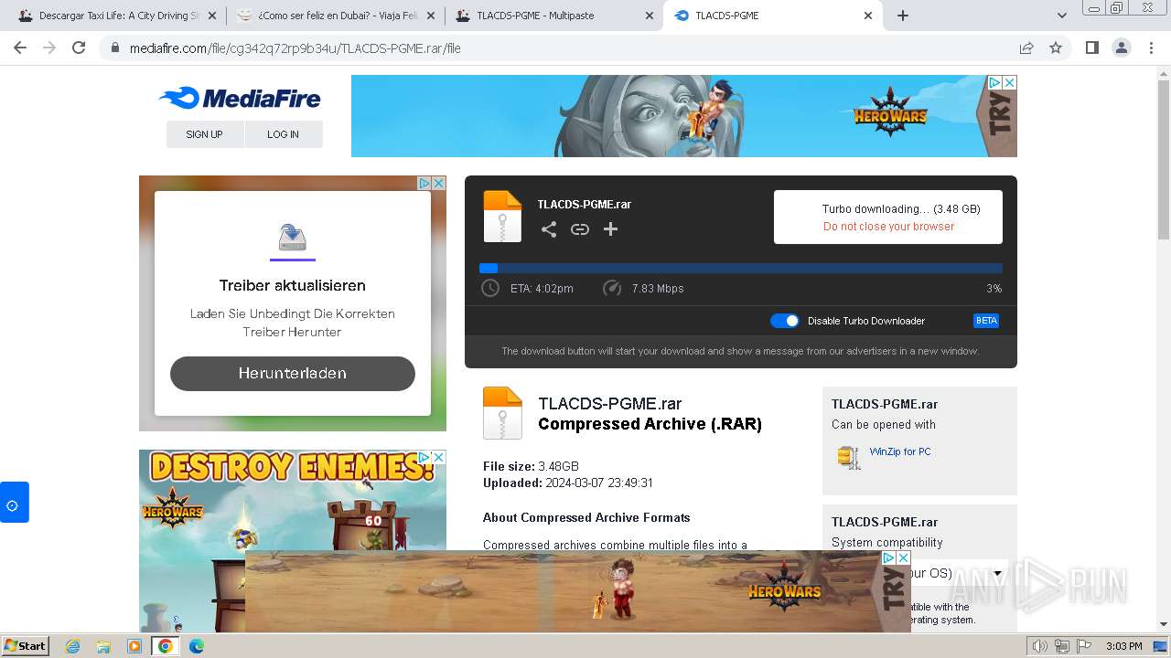Open the media player from the taskbar
Image resolution: width=1171 pixels, height=658 pixels.
click(134, 646)
